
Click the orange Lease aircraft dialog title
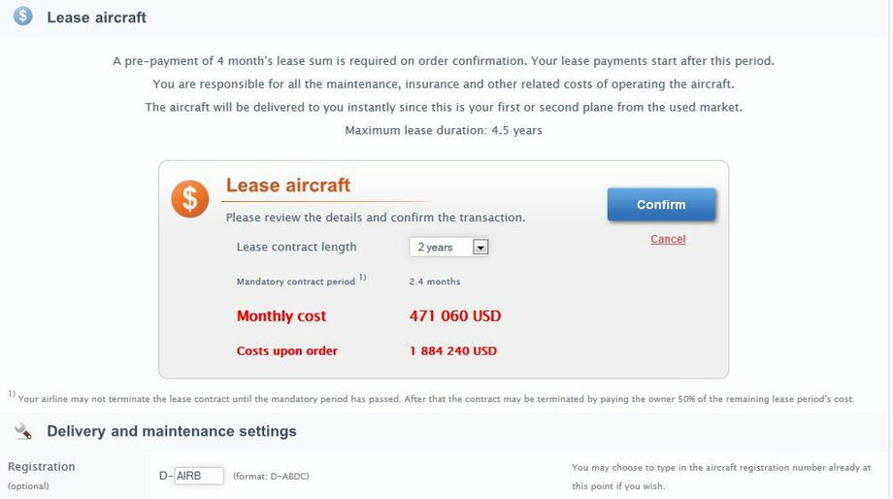point(288,185)
